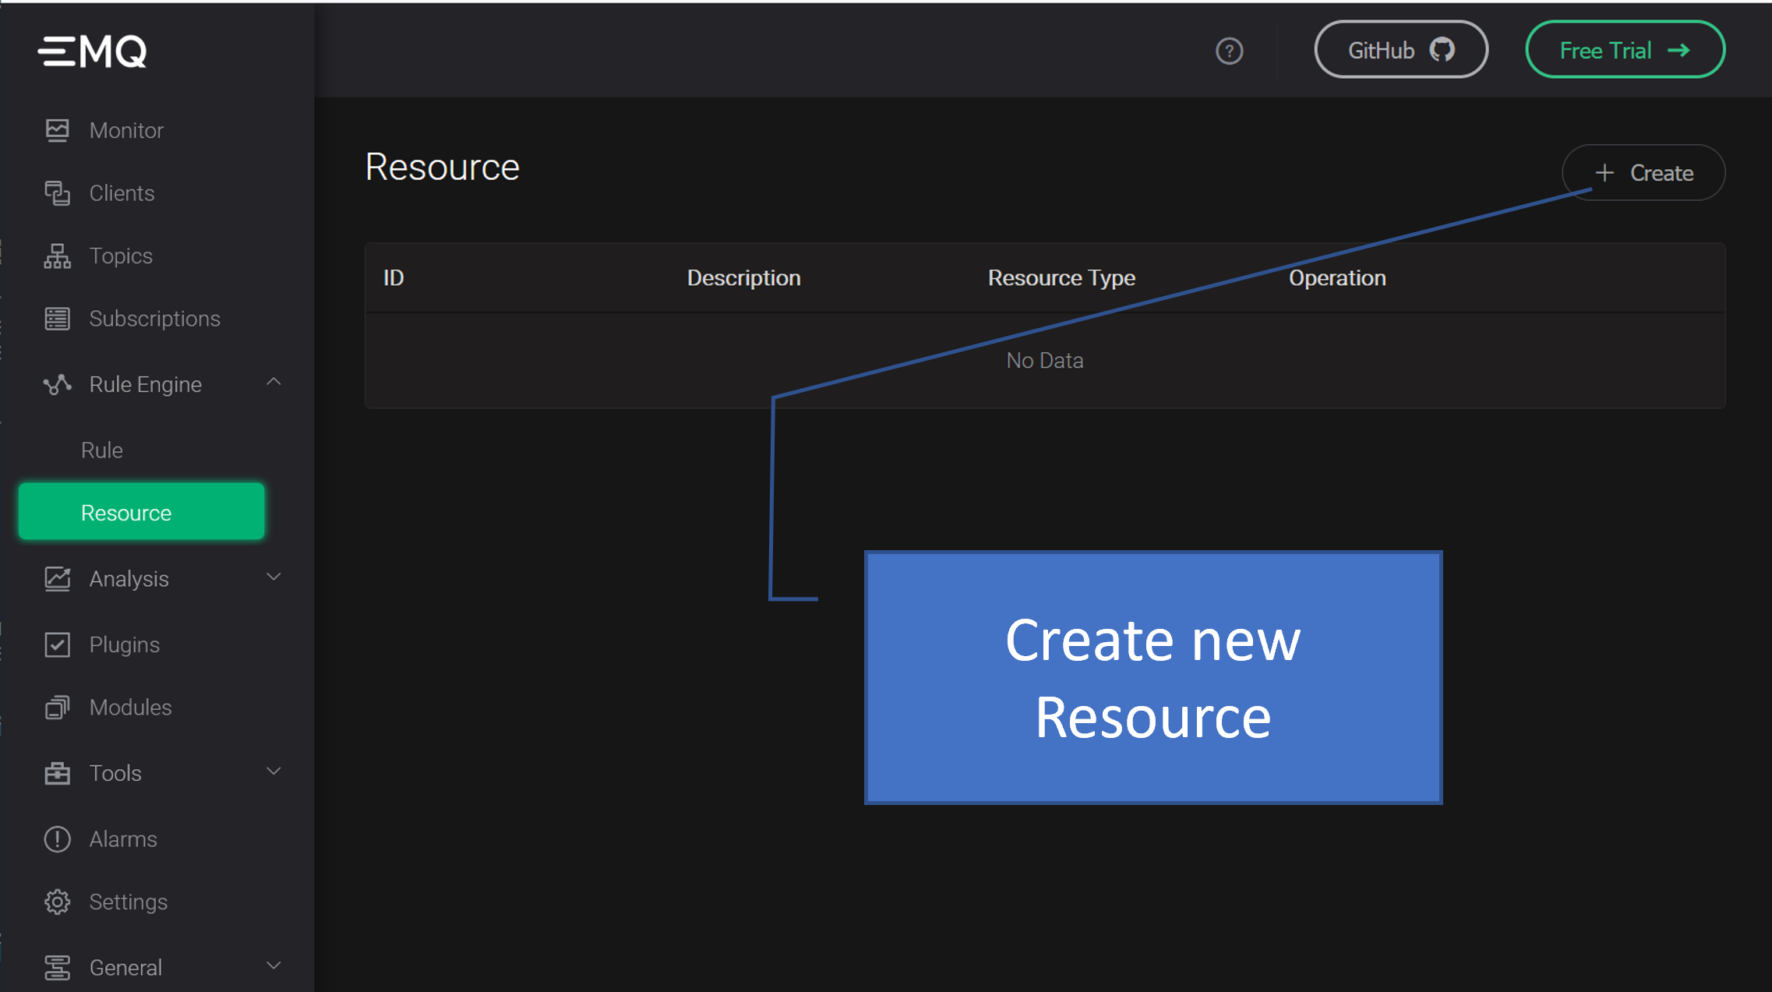Screen dimensions: 1772x992
Task: Expand the Tools menu chevron
Action: coord(274,771)
